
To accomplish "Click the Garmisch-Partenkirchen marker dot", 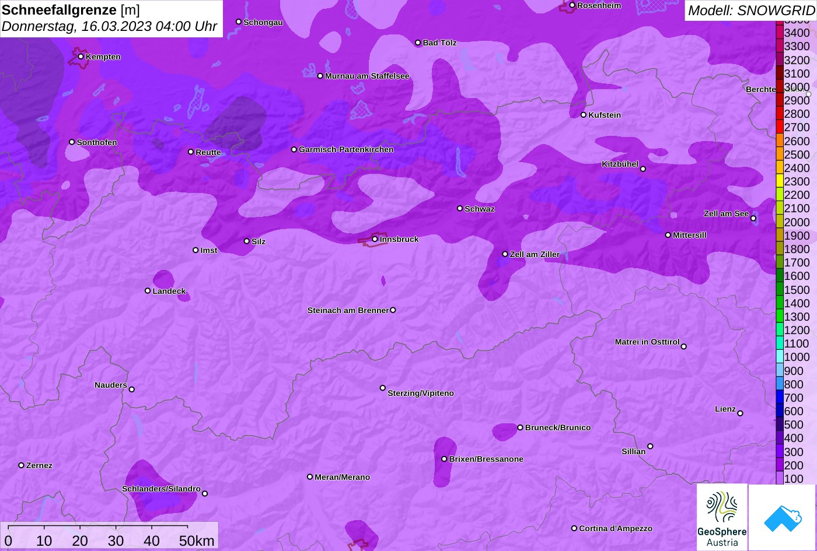I will [294, 149].
